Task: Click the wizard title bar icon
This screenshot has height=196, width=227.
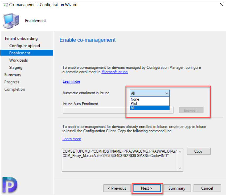Action: click(5, 5)
